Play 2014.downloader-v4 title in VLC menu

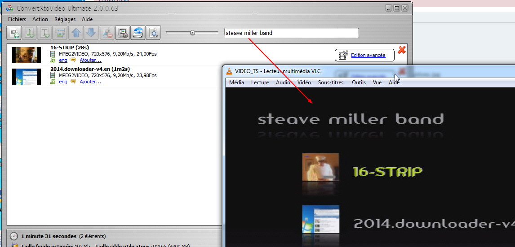[434, 223]
